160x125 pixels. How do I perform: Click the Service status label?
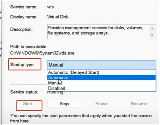coord(24,92)
